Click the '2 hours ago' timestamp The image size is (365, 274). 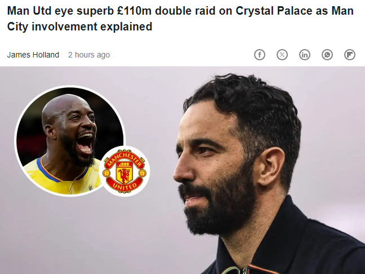(x=89, y=55)
